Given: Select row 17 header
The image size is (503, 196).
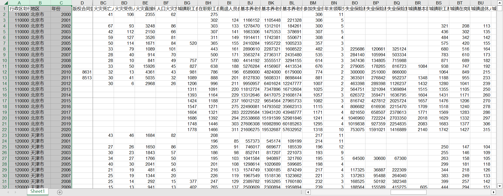Looking at the screenshot, I should (x=4, y=101).
